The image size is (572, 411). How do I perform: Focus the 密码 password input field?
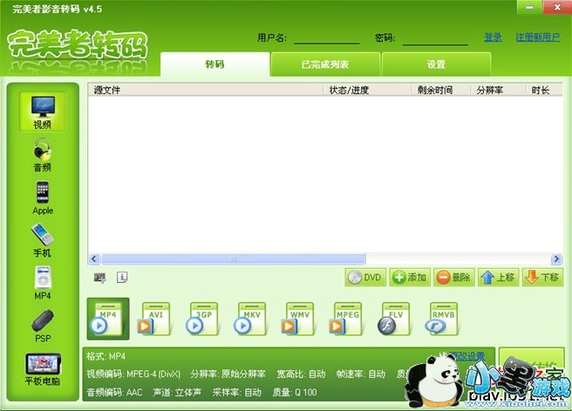(435, 38)
